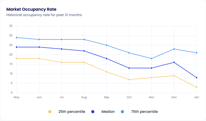Click the Median data point for Jan

[x=197, y=78]
